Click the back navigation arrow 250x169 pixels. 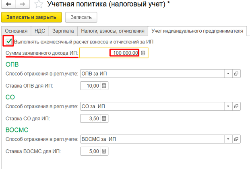[x=8, y=5]
